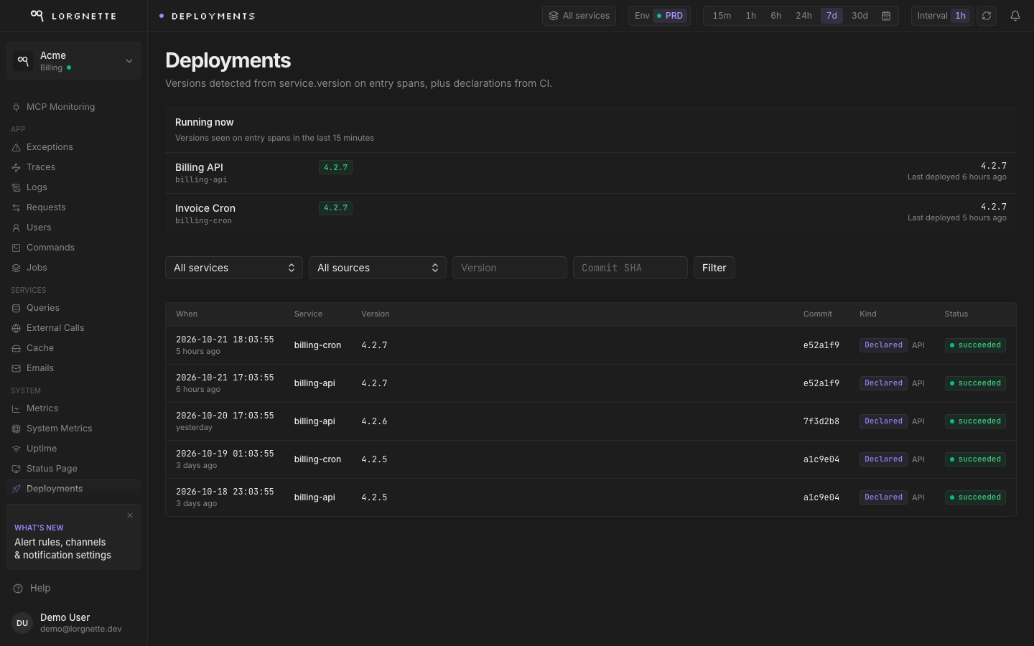Image resolution: width=1034 pixels, height=646 pixels.
Task: Click Billing API running service row
Action: [591, 173]
